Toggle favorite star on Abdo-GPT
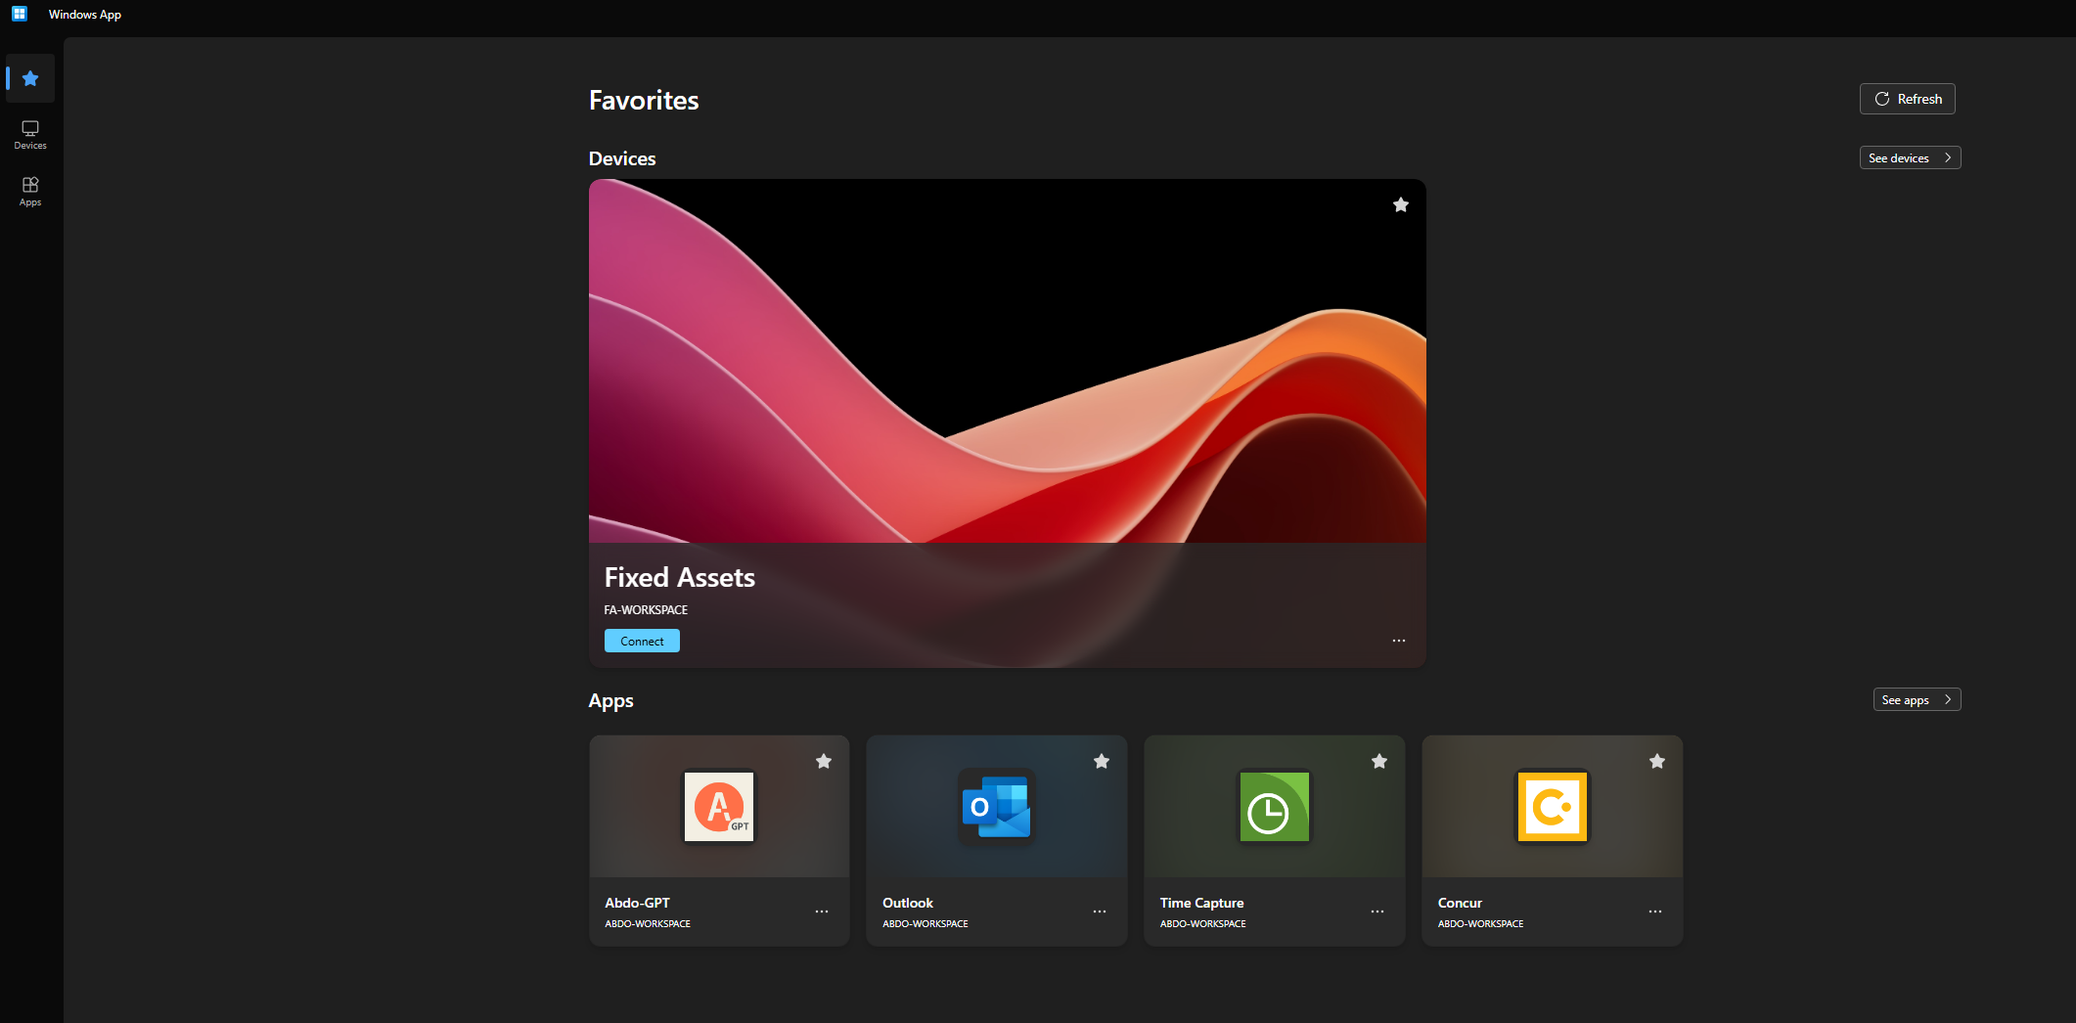This screenshot has height=1023, width=2076. pyautogui.click(x=824, y=761)
